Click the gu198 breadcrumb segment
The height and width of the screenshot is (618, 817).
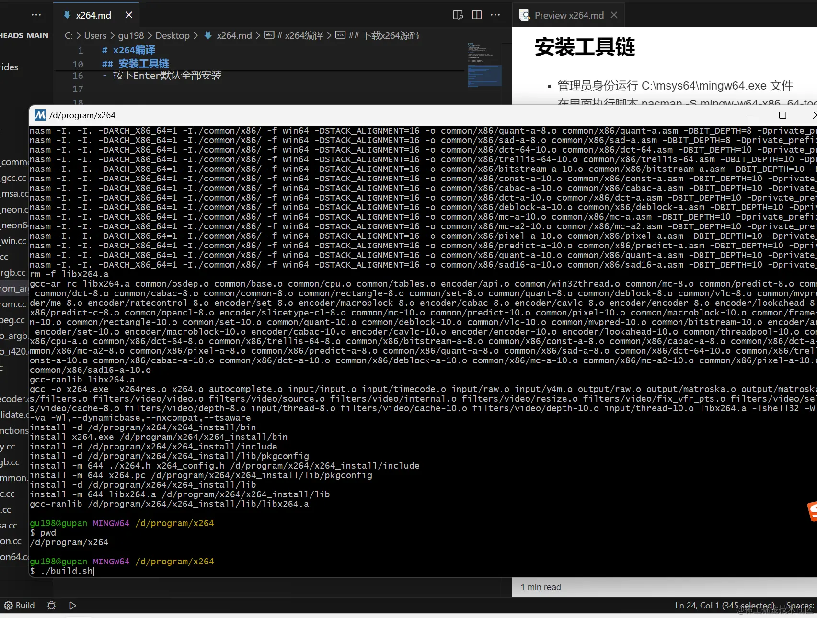(131, 35)
